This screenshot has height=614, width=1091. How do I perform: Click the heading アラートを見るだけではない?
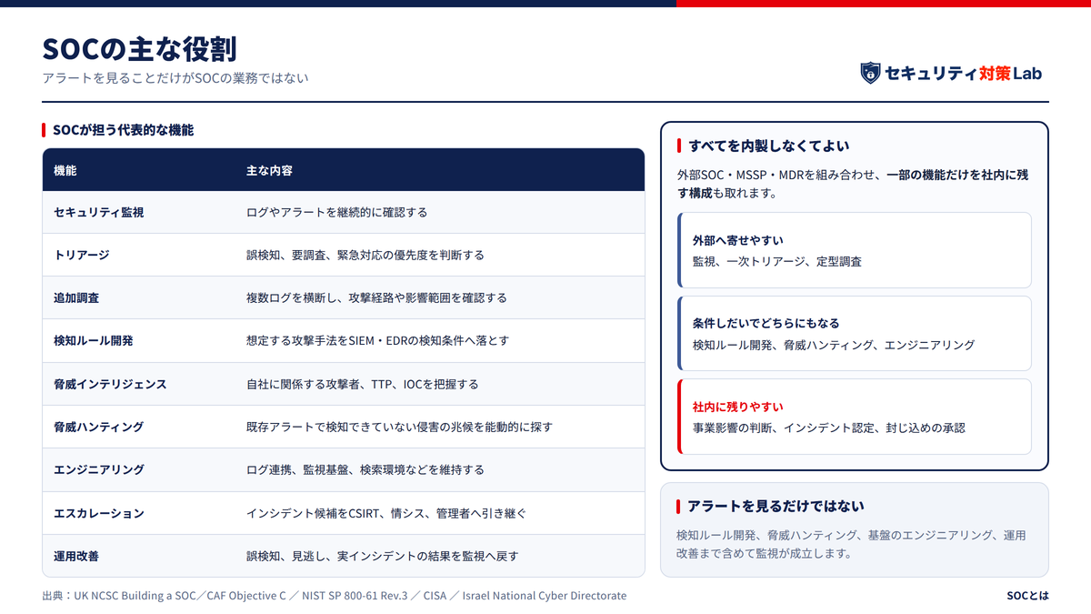[776, 506]
